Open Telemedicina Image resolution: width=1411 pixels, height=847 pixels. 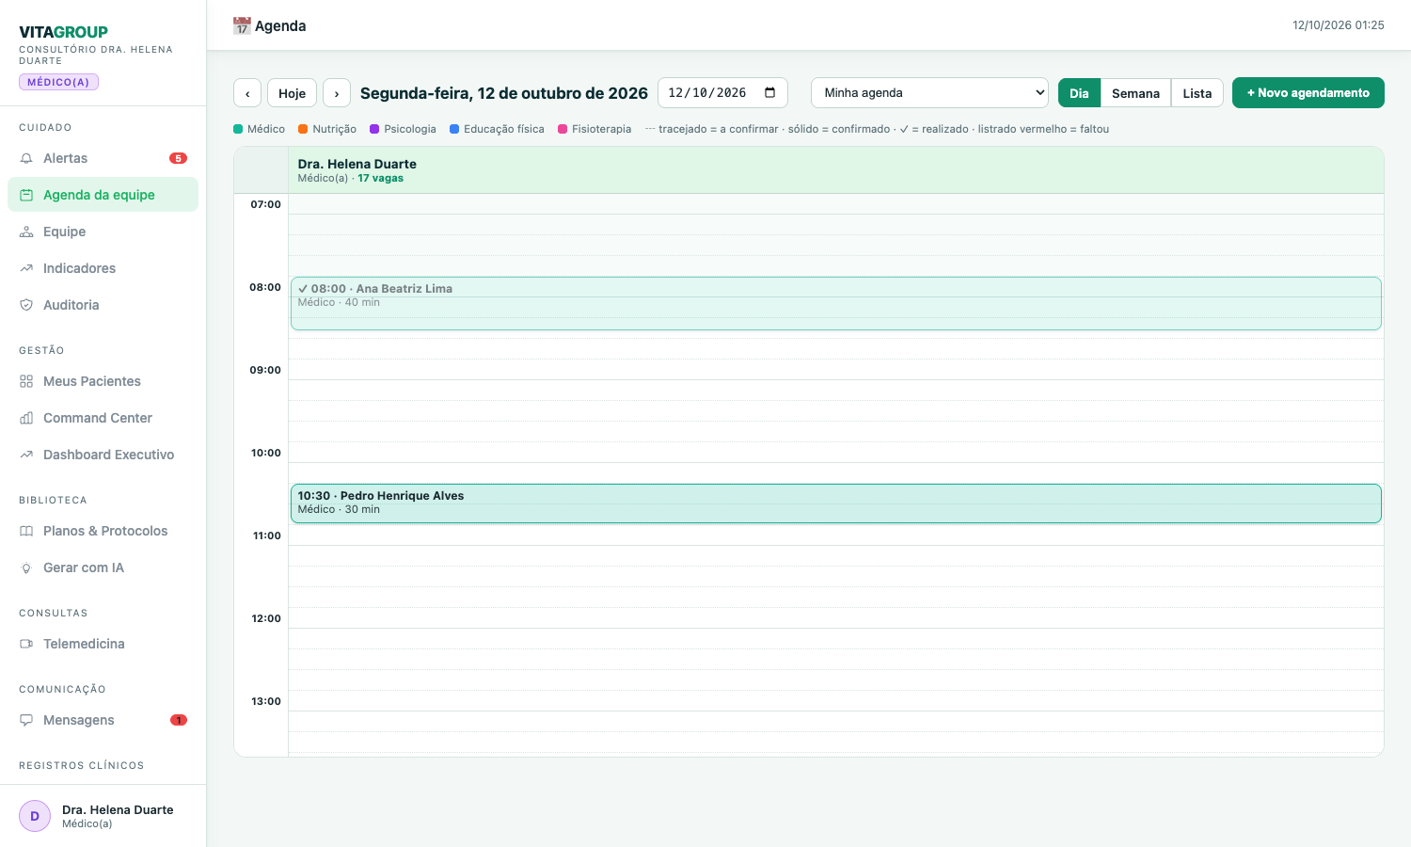coord(103,644)
